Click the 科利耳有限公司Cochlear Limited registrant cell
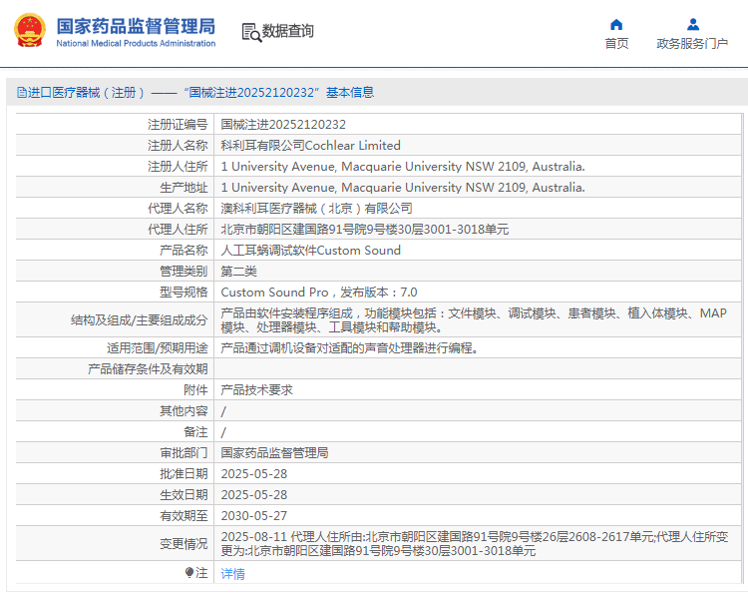This screenshot has height=599, width=748. click(310, 146)
